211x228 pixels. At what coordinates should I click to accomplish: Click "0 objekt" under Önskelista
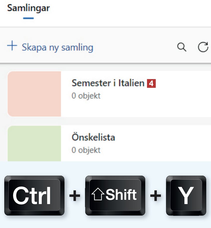(86, 150)
